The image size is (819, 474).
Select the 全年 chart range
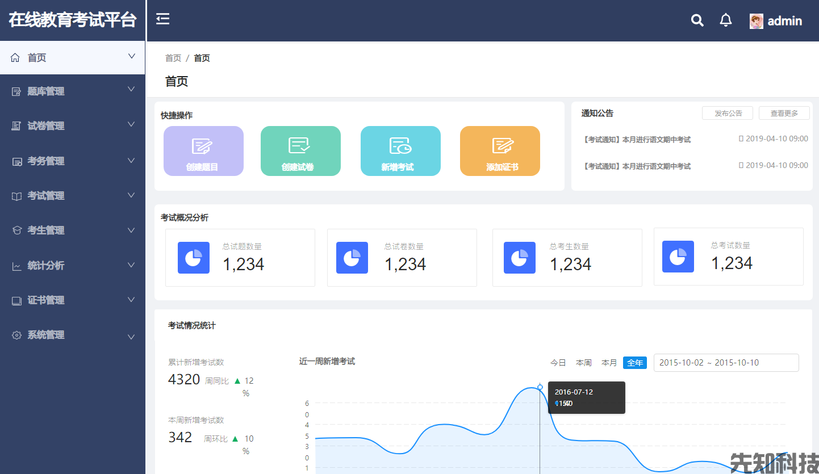click(635, 363)
